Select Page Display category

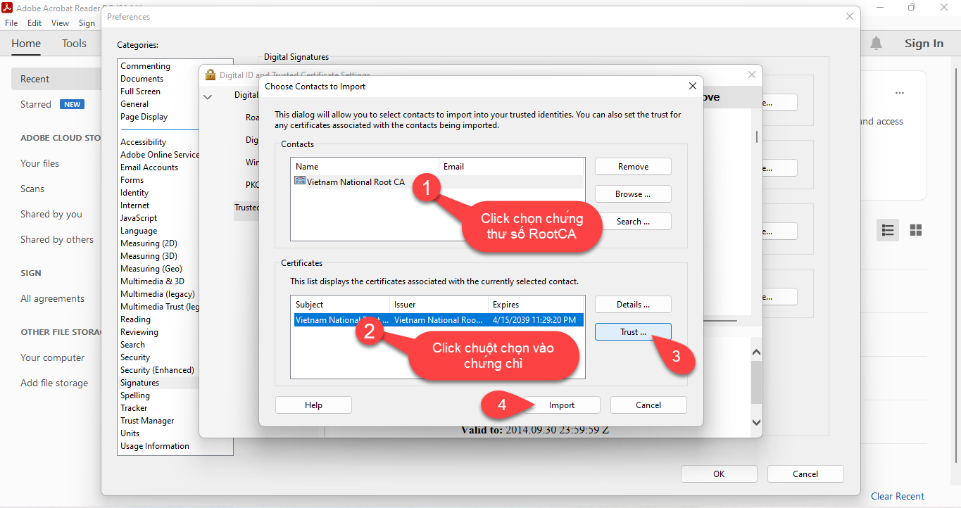144,117
